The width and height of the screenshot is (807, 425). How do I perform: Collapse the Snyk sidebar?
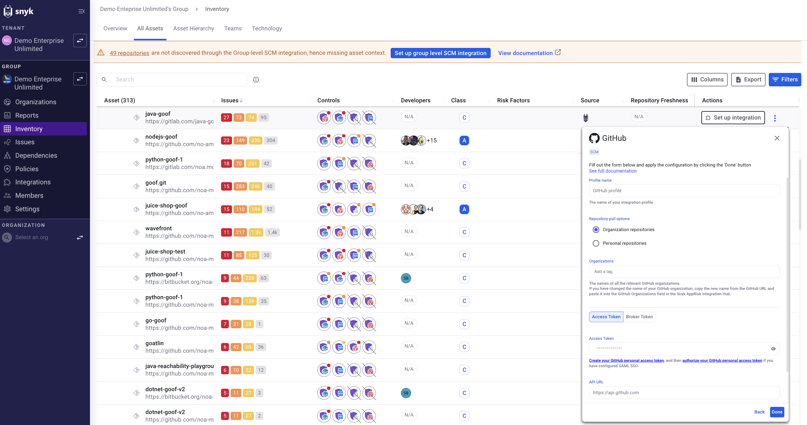click(82, 11)
